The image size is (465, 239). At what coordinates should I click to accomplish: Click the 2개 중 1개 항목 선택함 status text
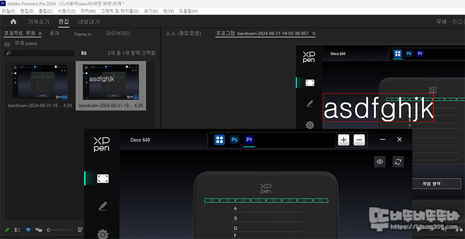tap(131, 53)
